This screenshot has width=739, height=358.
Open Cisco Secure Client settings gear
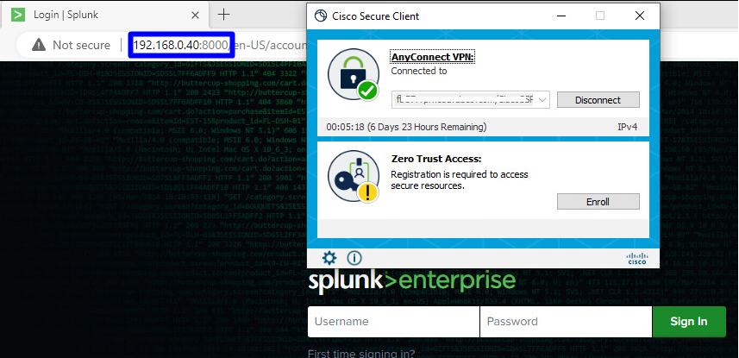coord(329,258)
